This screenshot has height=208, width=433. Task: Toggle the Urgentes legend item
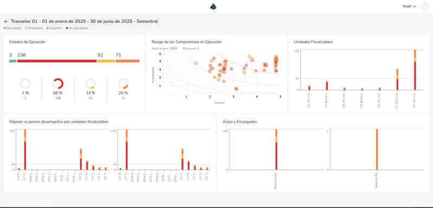(55, 28)
